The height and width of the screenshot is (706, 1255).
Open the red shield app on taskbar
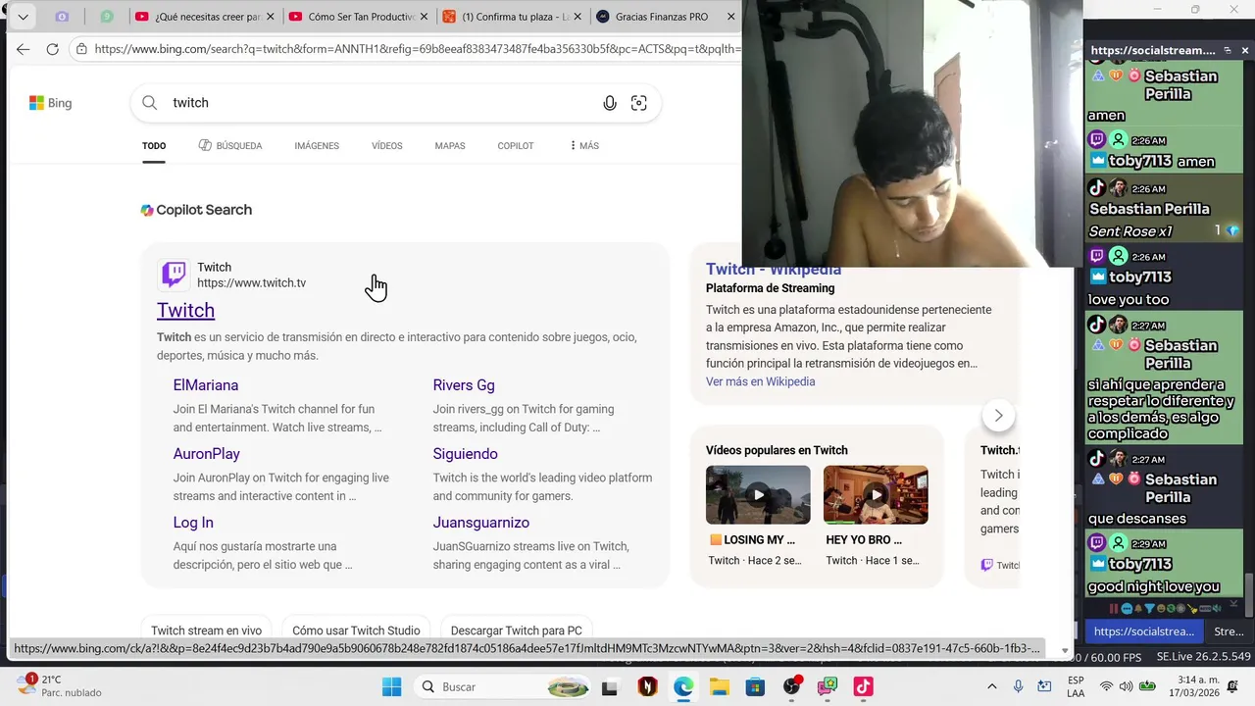647,687
